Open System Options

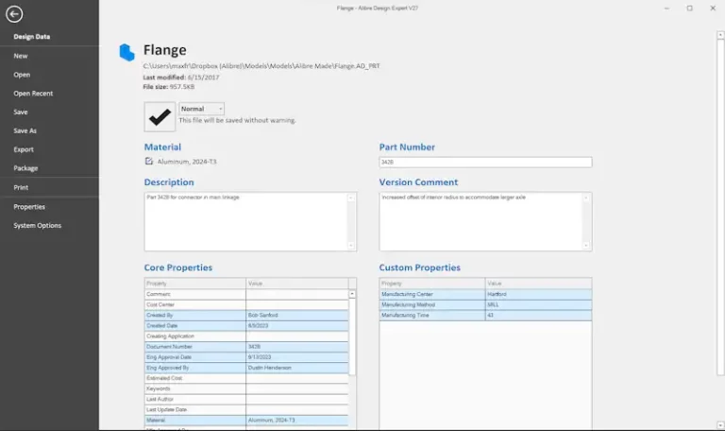pos(38,226)
